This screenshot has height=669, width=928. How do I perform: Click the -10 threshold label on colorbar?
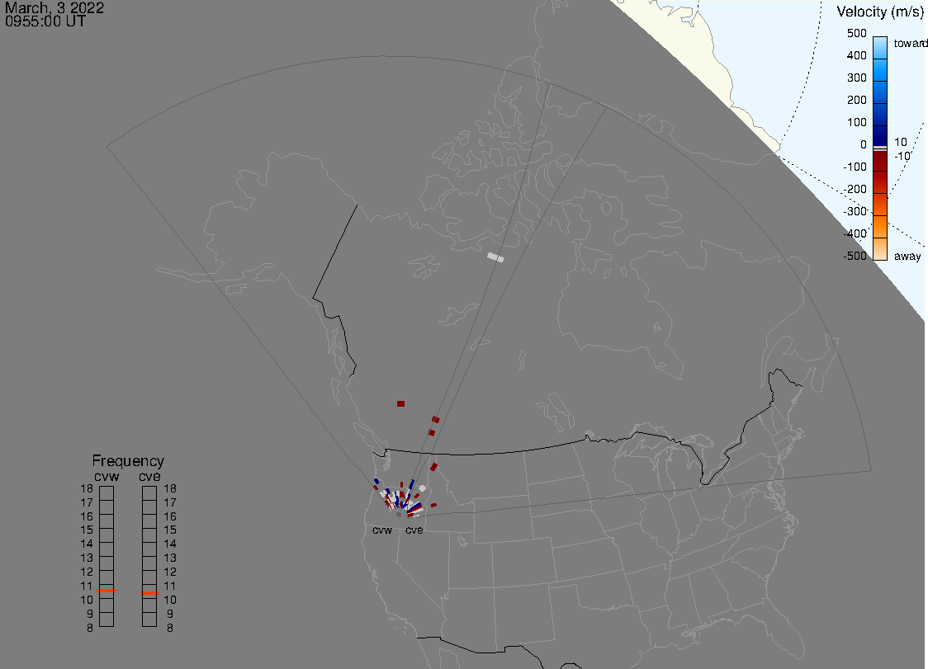(902, 156)
